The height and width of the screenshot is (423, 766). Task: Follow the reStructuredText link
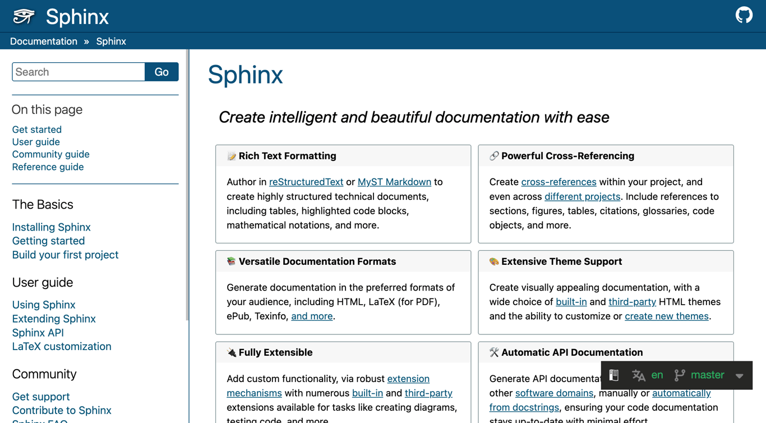pyautogui.click(x=306, y=182)
